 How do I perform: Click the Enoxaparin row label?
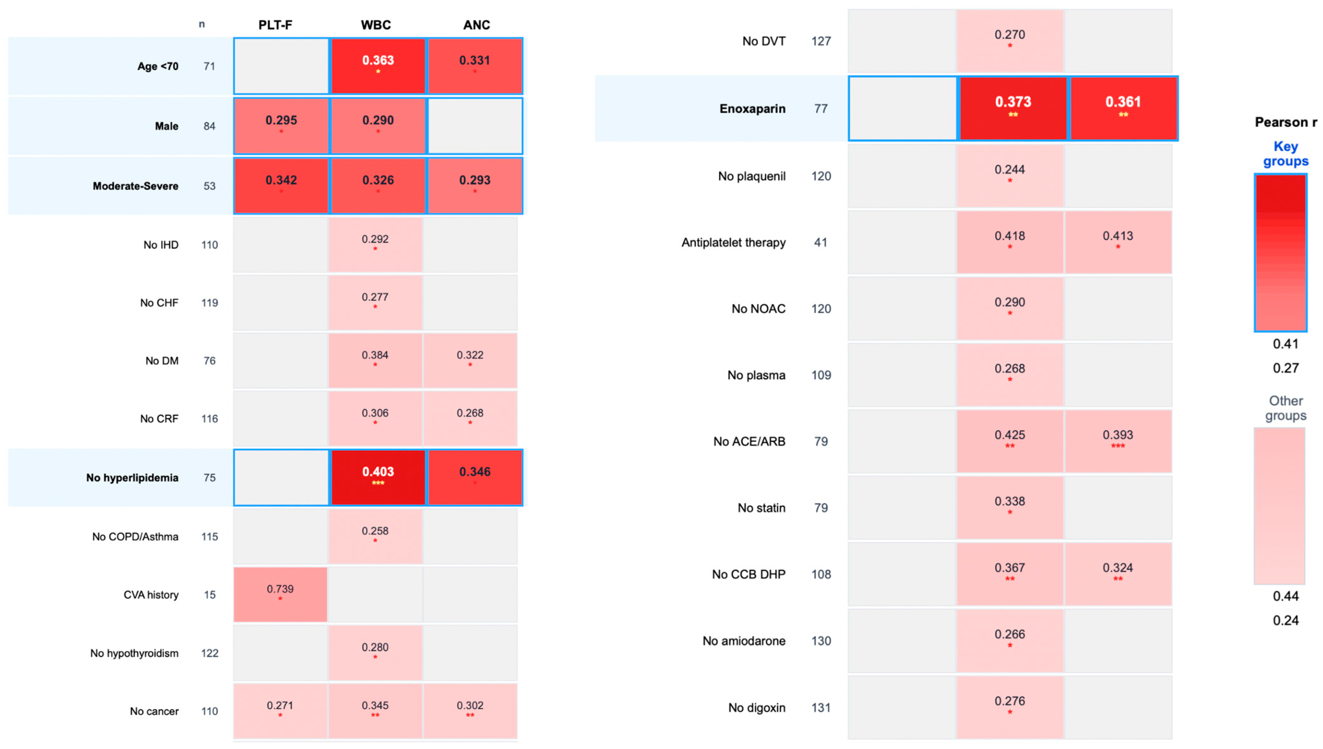[x=752, y=108]
